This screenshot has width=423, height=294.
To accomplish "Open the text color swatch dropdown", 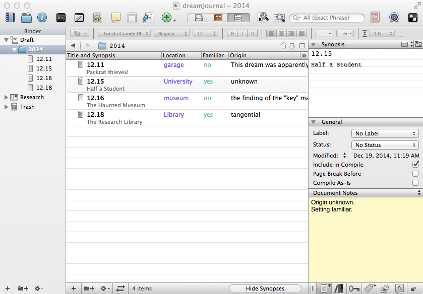I will pyautogui.click(x=324, y=33).
